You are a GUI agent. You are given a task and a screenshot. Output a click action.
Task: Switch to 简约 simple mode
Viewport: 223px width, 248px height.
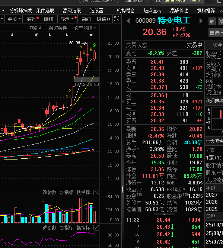click(86, 19)
